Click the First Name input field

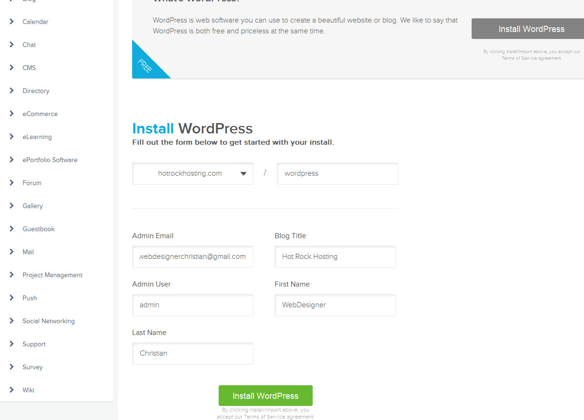(335, 305)
